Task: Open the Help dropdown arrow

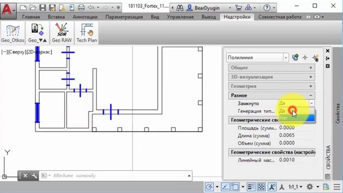Action: [274, 8]
